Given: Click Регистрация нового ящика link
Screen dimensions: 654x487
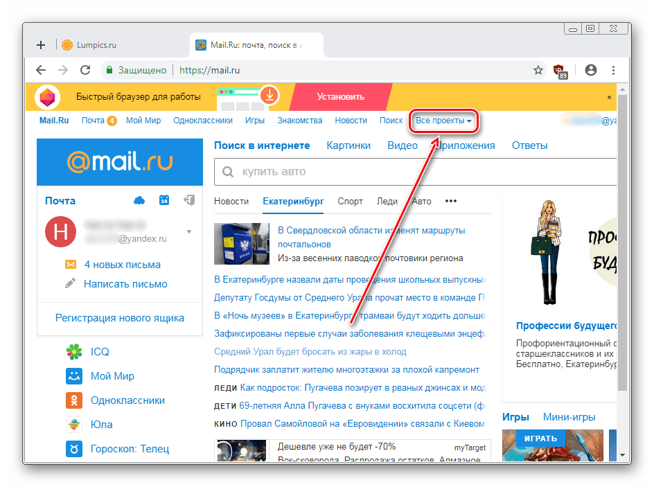Looking at the screenshot, I should (x=120, y=318).
